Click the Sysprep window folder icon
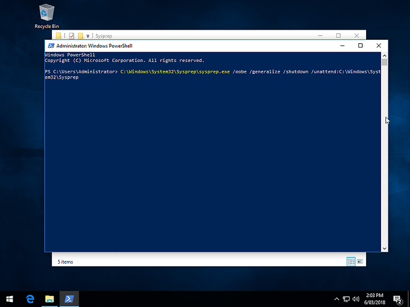The height and width of the screenshot is (307, 410). tap(59, 36)
